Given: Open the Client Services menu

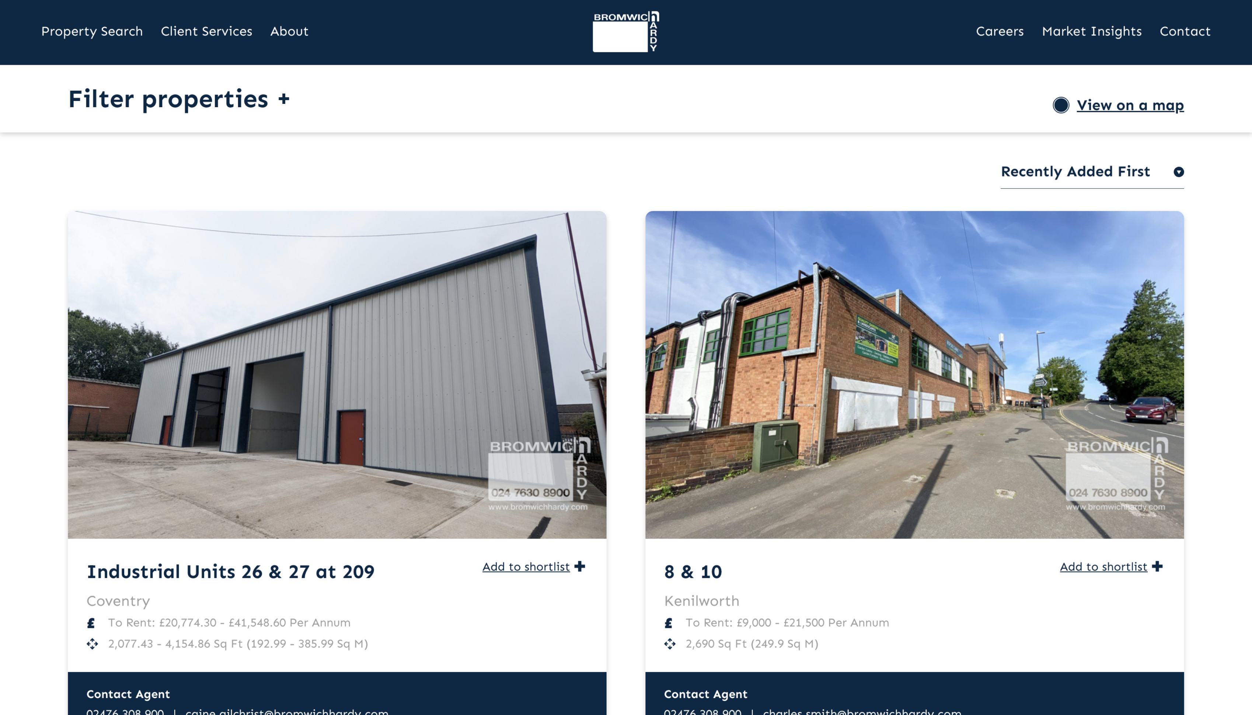Looking at the screenshot, I should click(x=206, y=31).
